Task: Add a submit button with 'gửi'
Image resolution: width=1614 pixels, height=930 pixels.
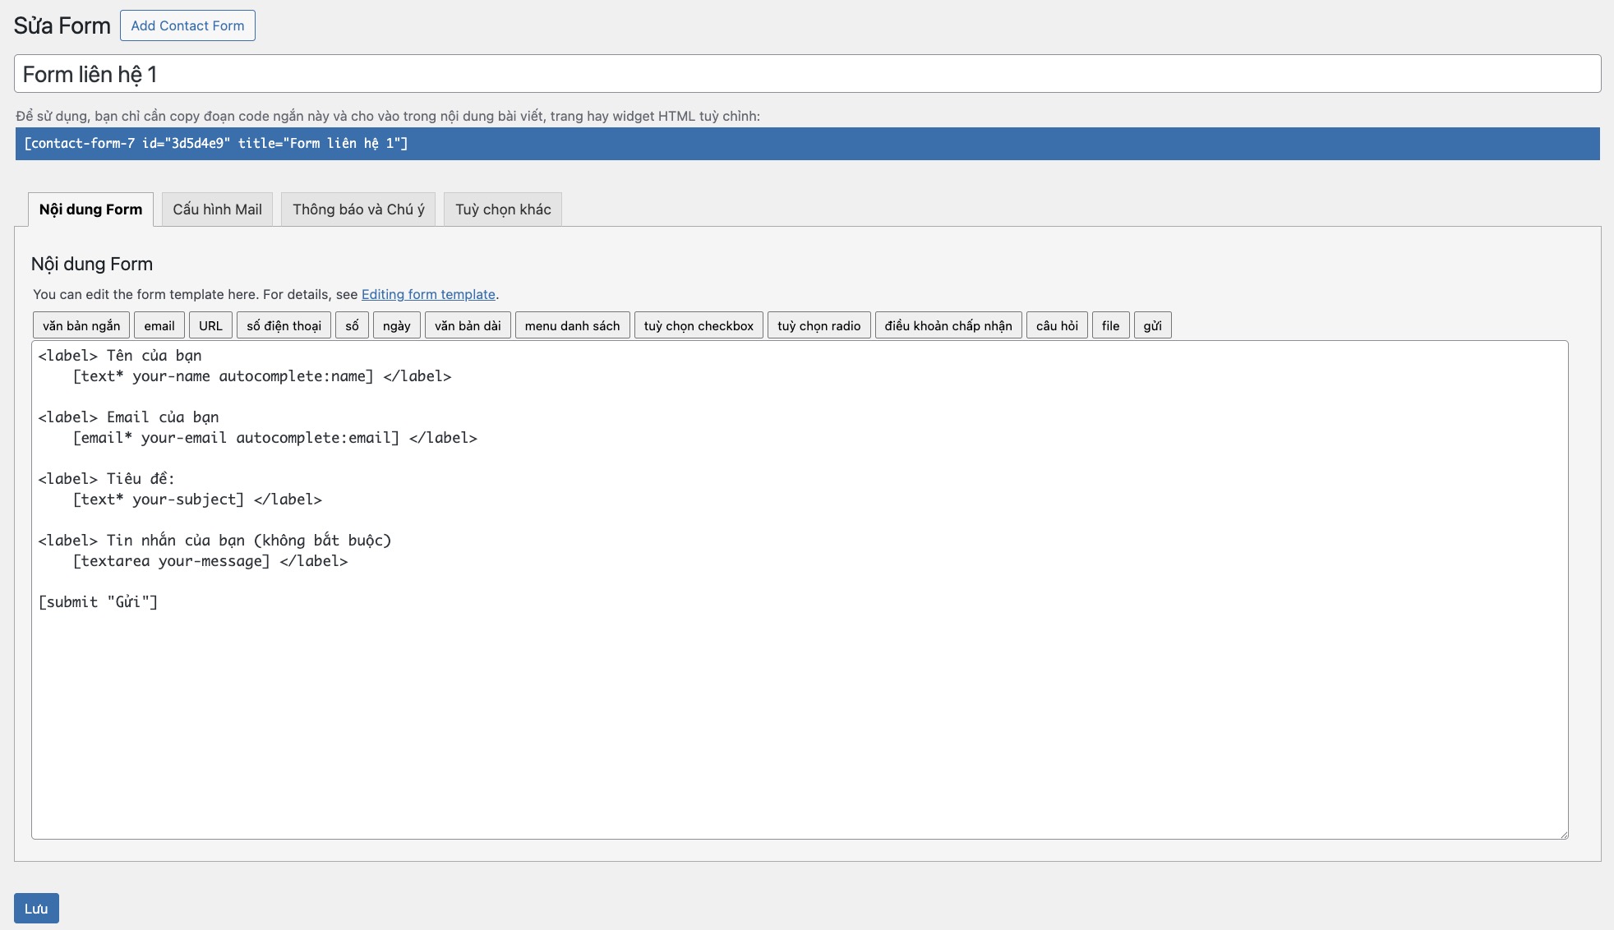Action: (1152, 325)
